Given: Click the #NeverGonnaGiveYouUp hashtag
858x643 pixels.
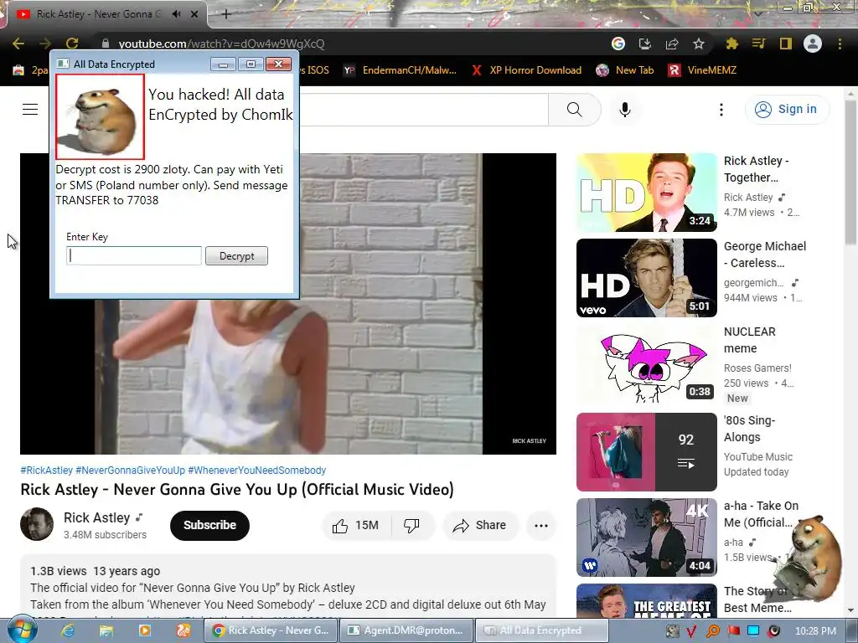Looking at the screenshot, I should coord(130,471).
